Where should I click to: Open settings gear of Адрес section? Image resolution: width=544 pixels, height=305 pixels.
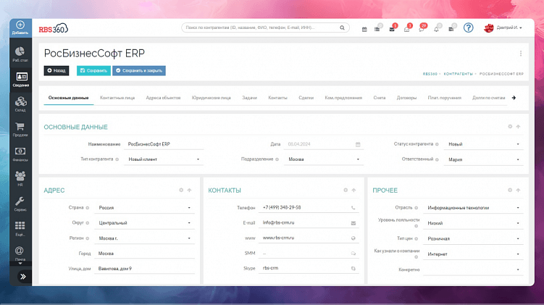click(x=181, y=190)
